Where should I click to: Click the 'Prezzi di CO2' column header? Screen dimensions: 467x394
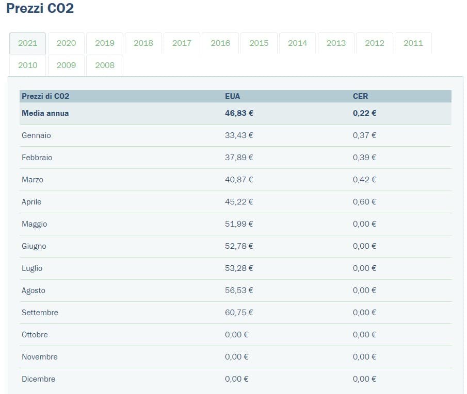point(45,96)
